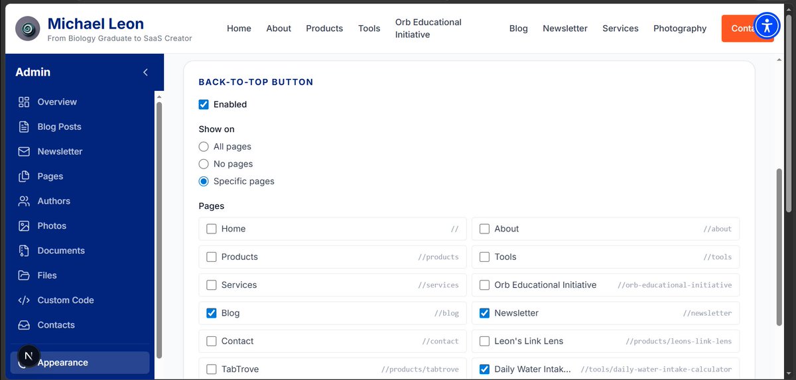Check the TabTrove page checkbox
Viewport: 796px width, 380px height.
[212, 369]
